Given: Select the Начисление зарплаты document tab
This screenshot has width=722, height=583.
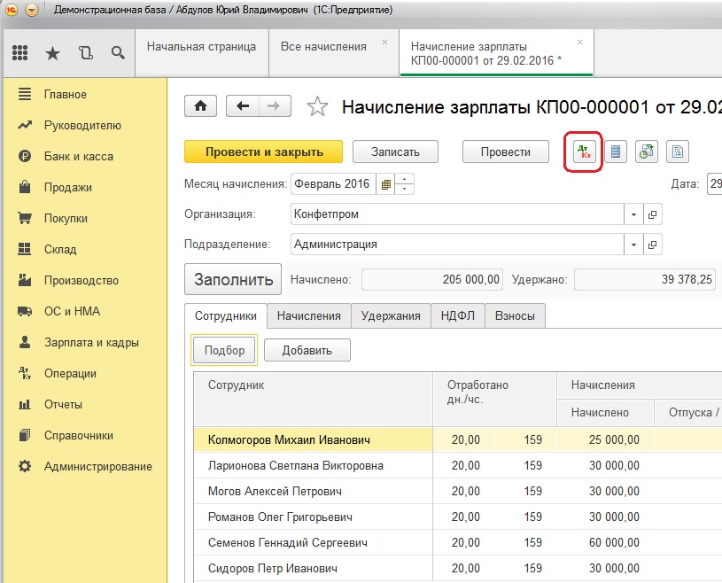Looking at the screenshot, I should pos(496,53).
